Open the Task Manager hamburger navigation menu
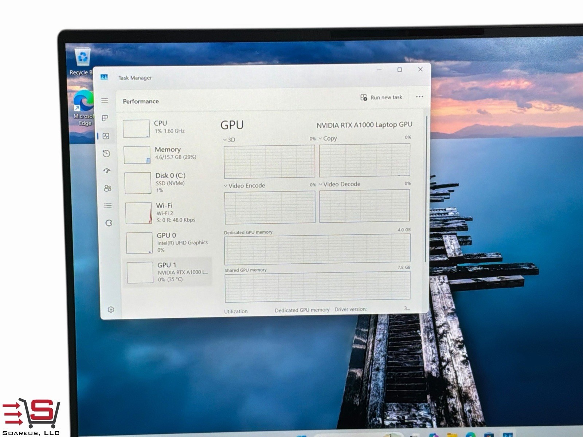Image resolution: width=583 pixels, height=437 pixels. 105,101
